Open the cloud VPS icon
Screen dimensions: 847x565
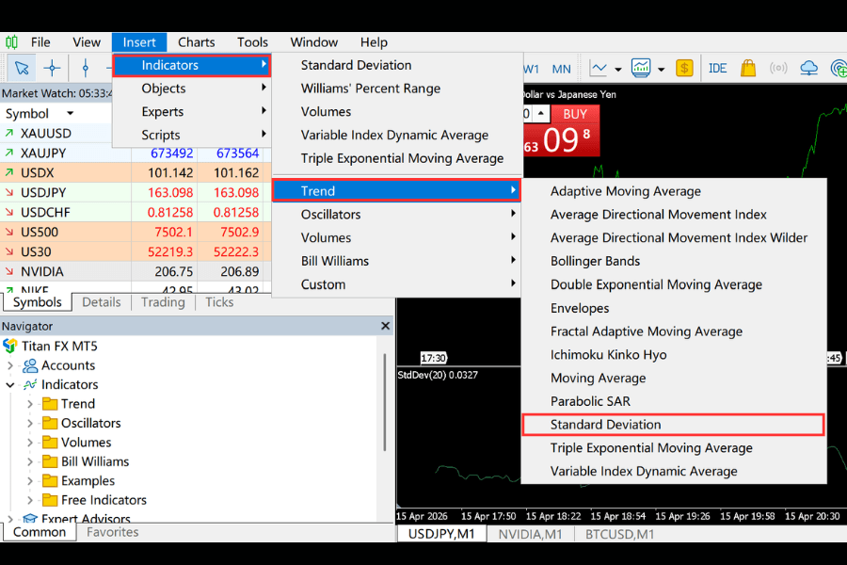808,68
